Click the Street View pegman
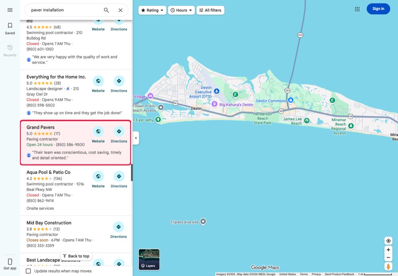398x276 pixels. [388, 266]
